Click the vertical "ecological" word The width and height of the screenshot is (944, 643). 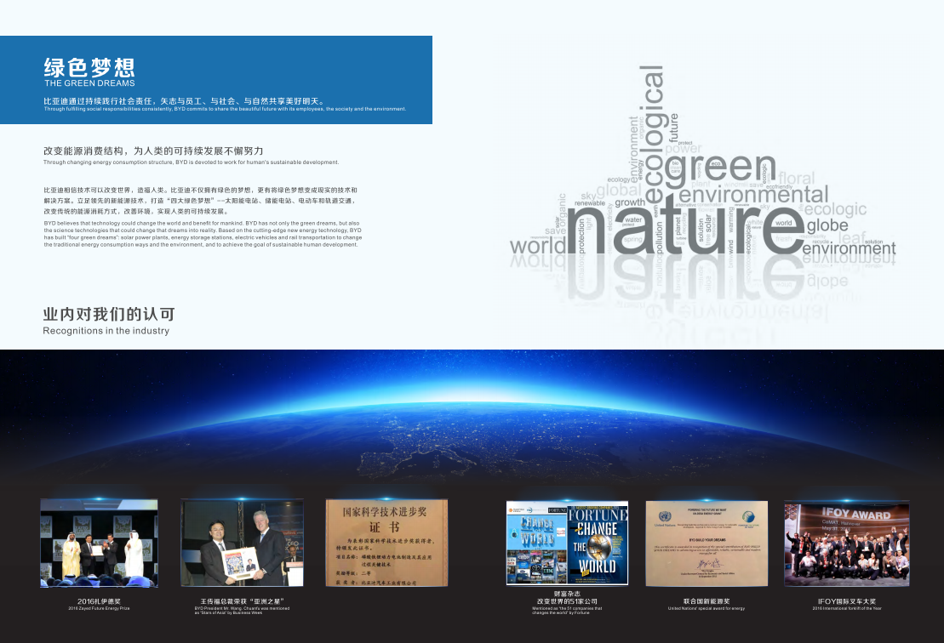[652, 136]
